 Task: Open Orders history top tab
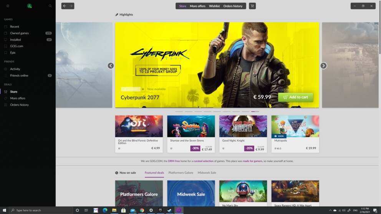(x=233, y=6)
